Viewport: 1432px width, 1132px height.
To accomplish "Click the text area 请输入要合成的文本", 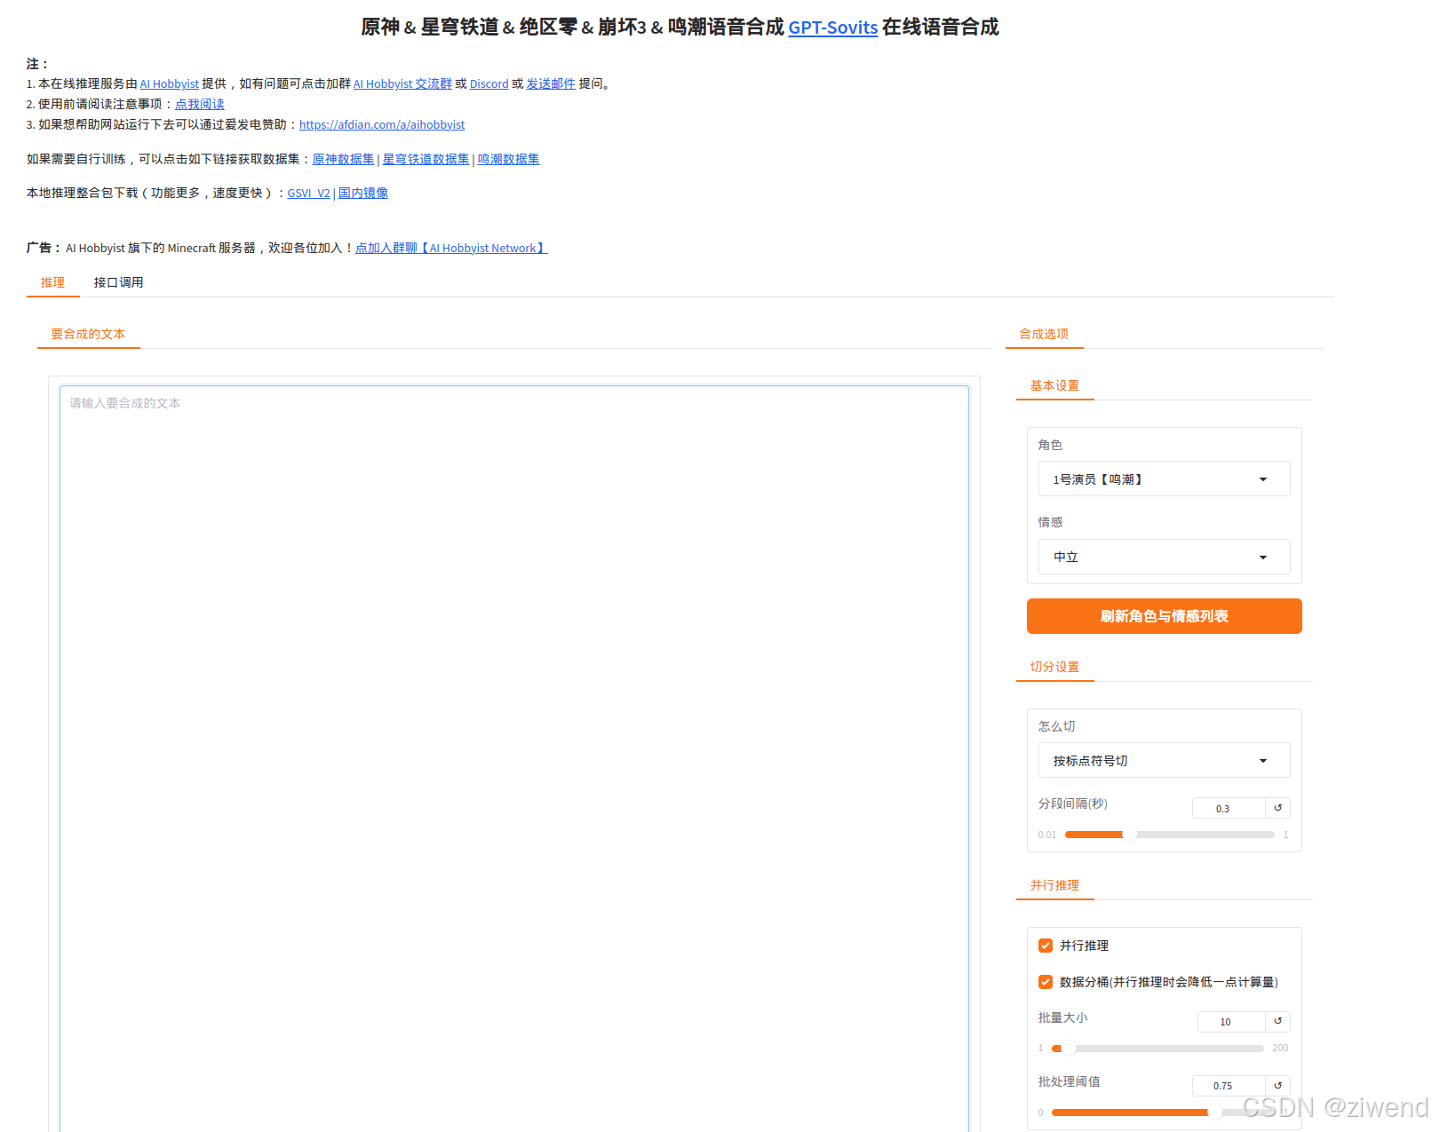I will [x=514, y=759].
